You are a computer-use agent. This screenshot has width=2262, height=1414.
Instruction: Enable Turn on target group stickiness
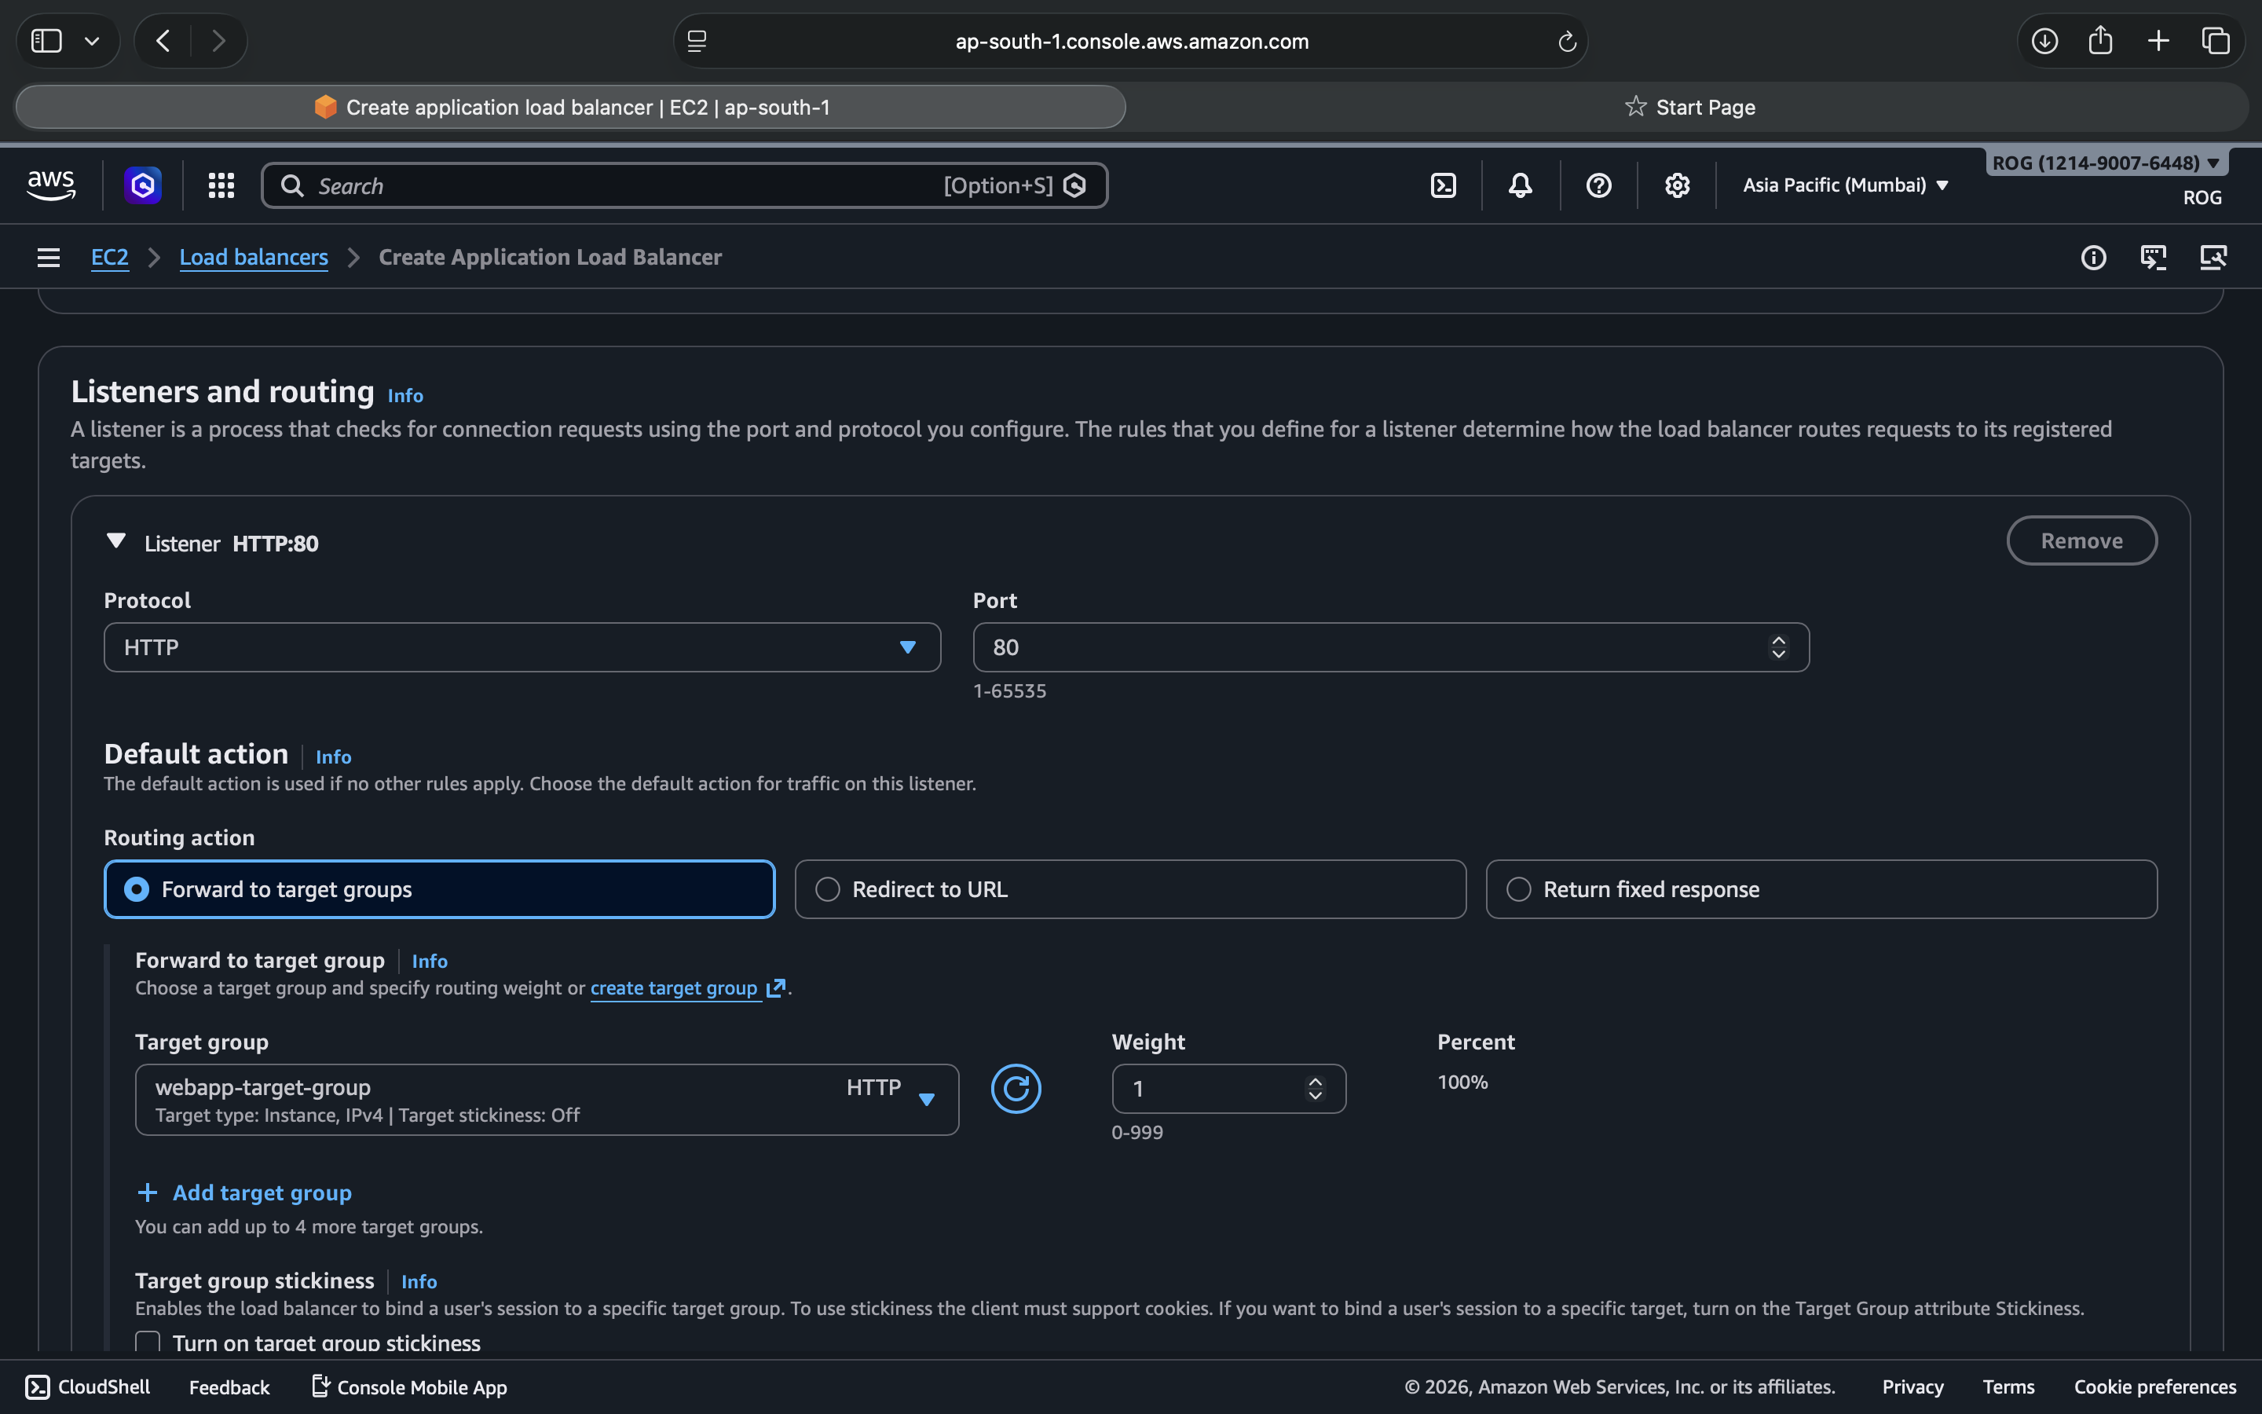point(148,1342)
